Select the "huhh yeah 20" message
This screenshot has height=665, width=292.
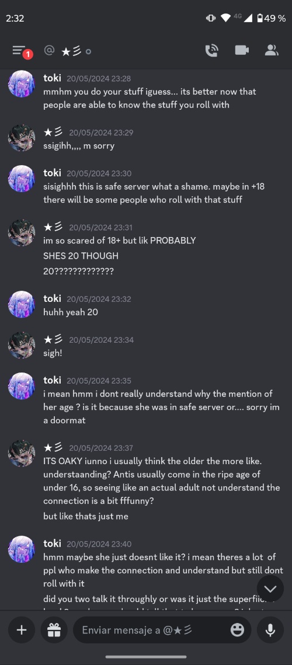pos(71,312)
